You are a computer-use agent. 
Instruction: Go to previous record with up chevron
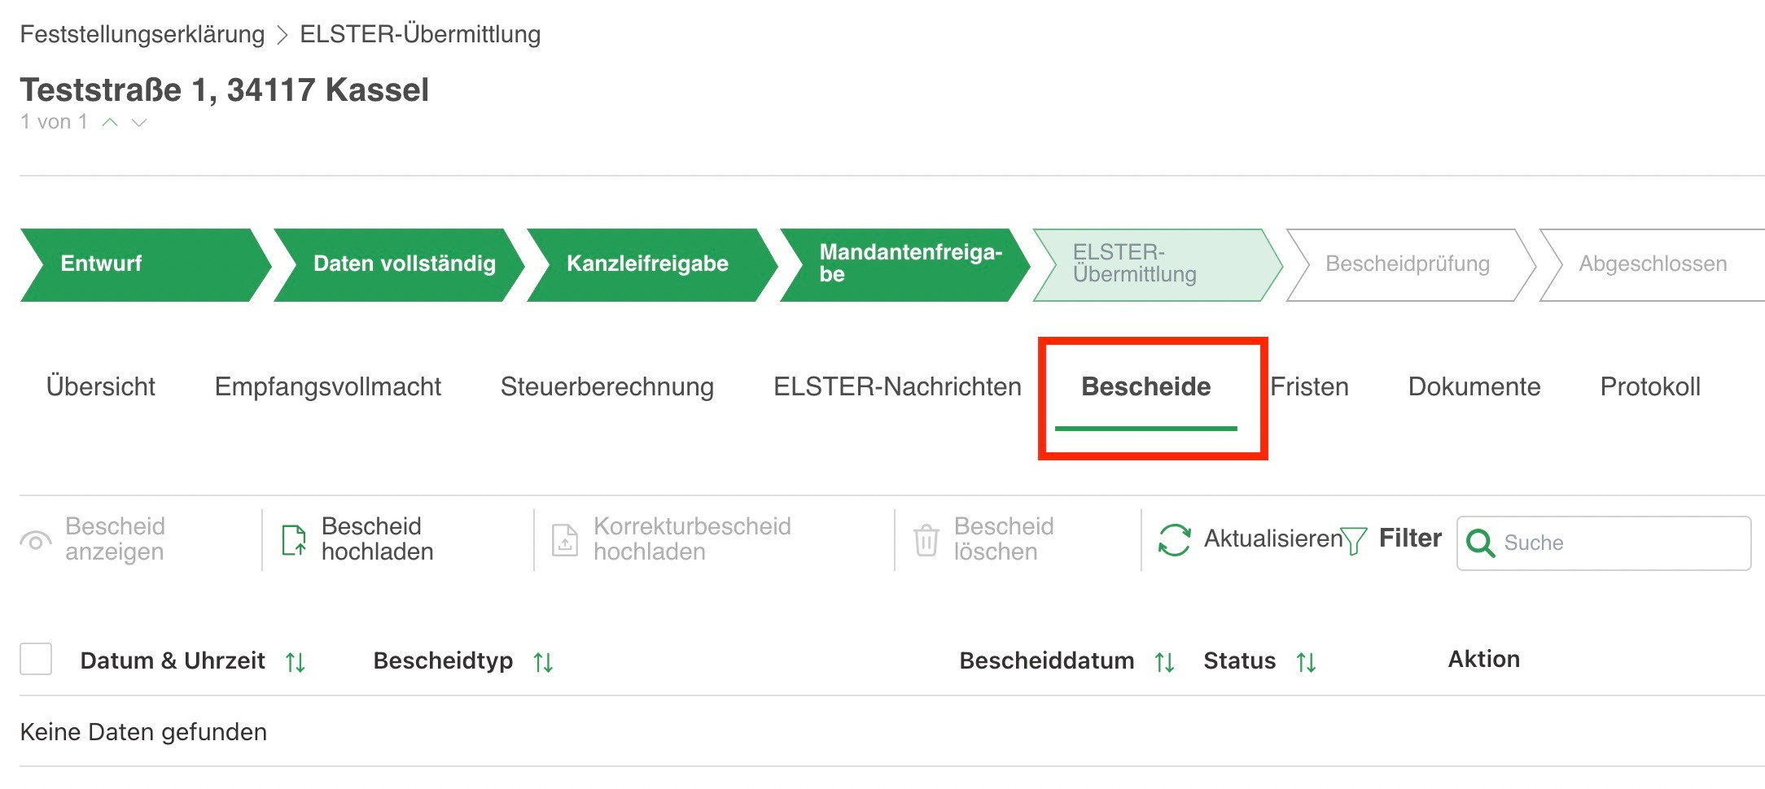point(110,123)
